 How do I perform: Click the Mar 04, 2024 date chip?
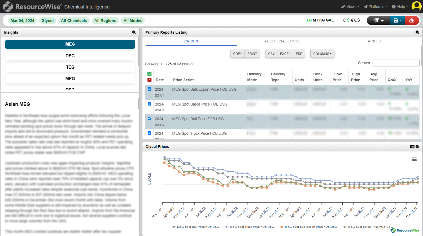point(22,20)
